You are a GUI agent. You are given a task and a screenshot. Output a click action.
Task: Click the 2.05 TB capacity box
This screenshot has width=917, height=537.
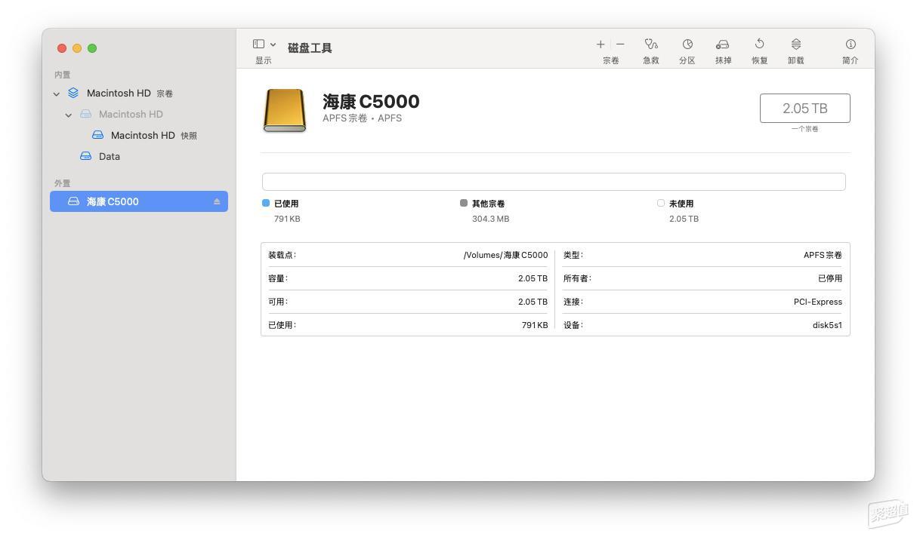[x=805, y=108]
